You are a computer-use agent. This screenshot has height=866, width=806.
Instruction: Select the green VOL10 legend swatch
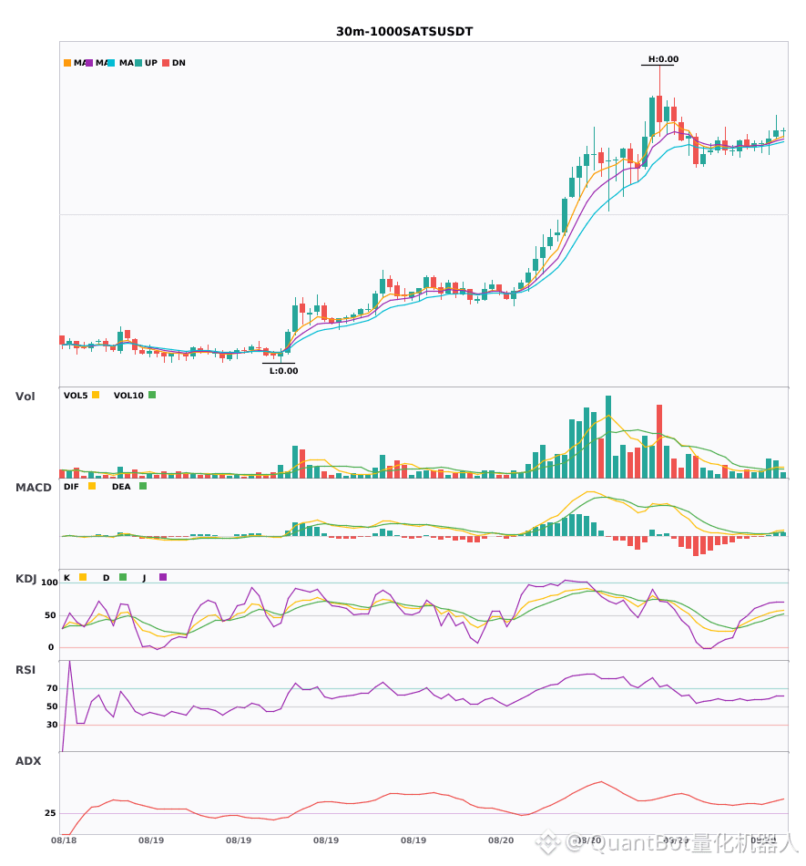pyautogui.click(x=152, y=395)
